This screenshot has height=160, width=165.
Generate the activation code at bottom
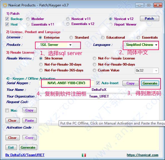tap(28, 147)
